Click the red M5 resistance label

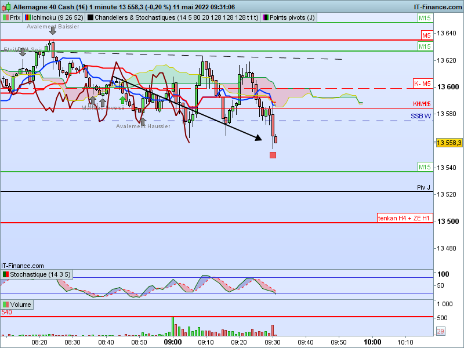pyautogui.click(x=426, y=35)
